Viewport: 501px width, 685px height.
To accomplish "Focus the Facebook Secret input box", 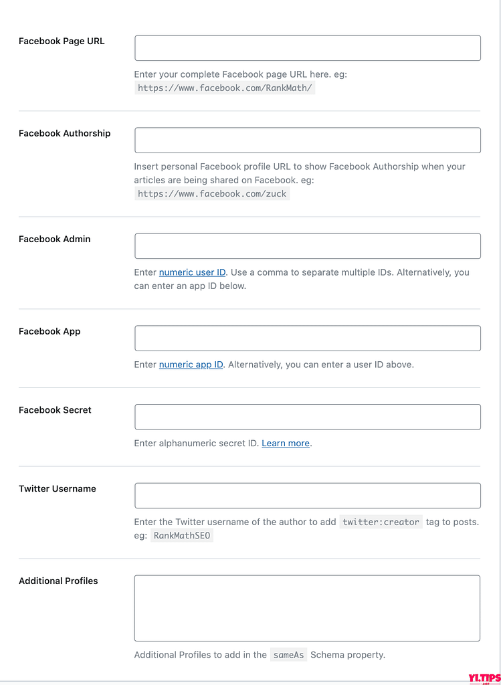I will point(308,417).
